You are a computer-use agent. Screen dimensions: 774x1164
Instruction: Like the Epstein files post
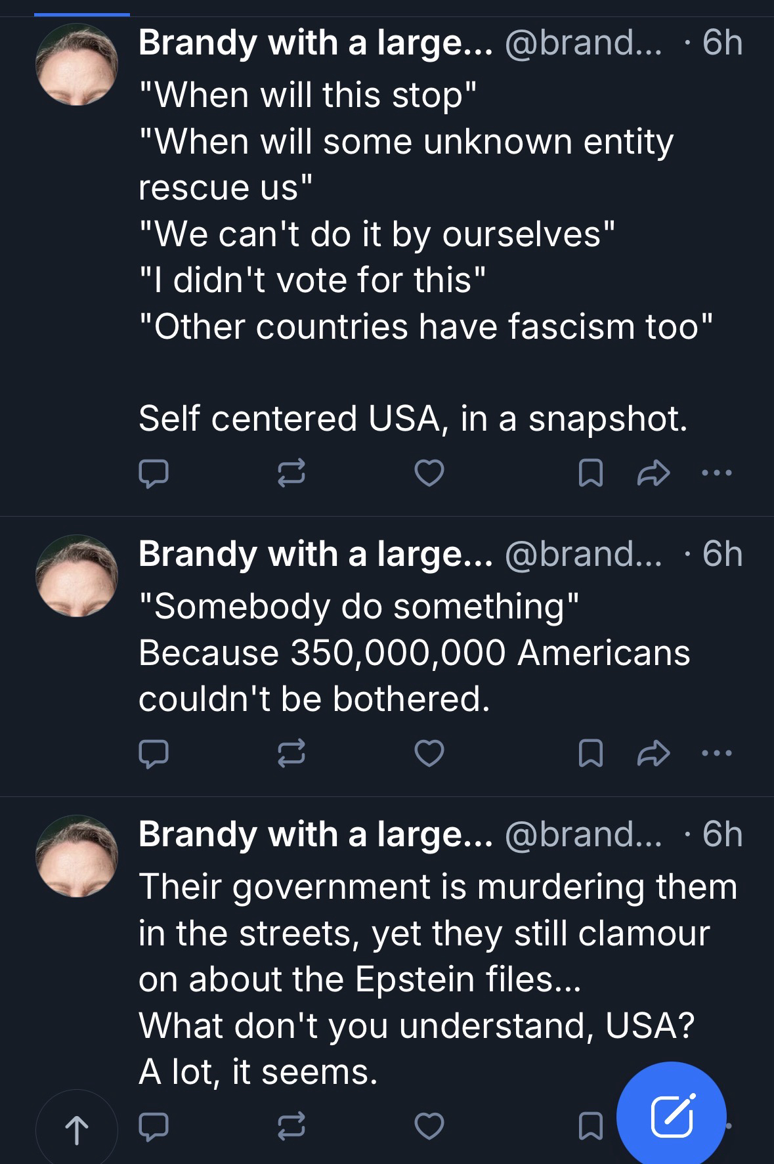click(x=430, y=1126)
